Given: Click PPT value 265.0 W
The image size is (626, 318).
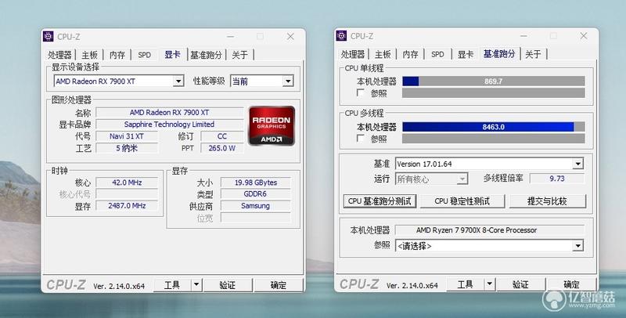Looking at the screenshot, I should click(222, 148).
